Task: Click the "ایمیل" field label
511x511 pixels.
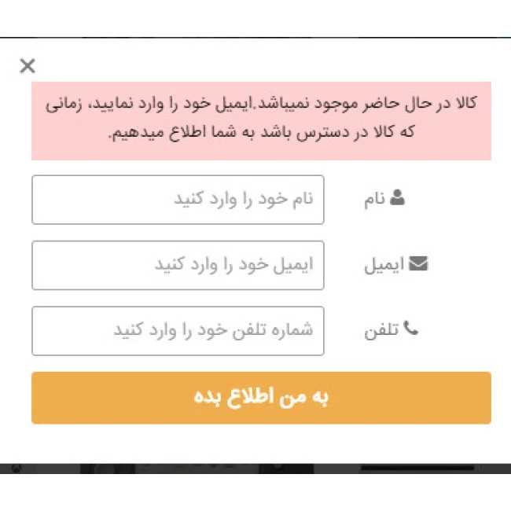Action: click(x=384, y=266)
